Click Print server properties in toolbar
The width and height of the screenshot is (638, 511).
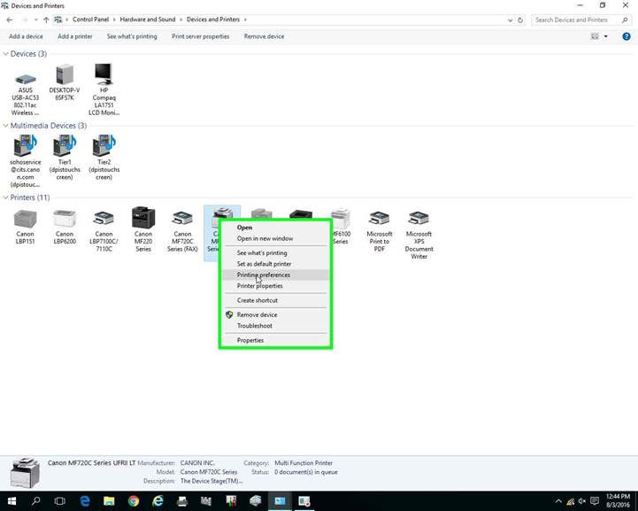click(200, 36)
